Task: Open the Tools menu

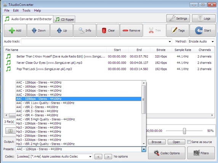Action: click(x=26, y=11)
